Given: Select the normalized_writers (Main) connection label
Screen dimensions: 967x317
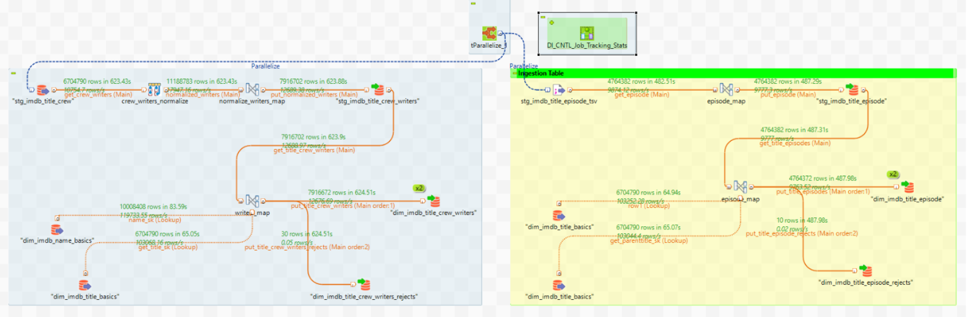Looking at the screenshot, I should tap(203, 94).
